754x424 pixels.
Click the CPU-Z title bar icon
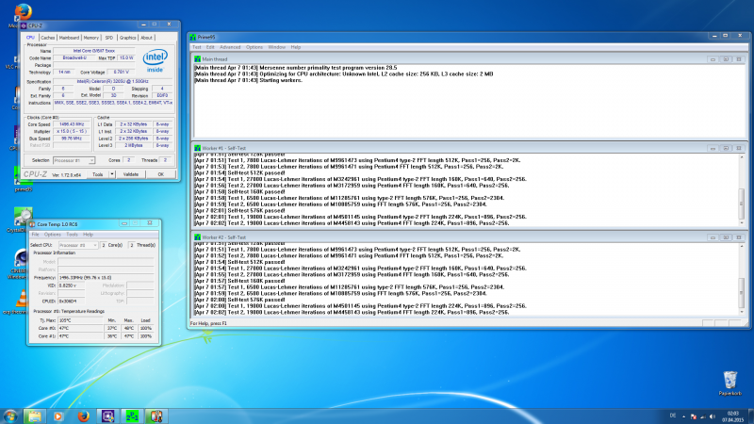click(x=24, y=25)
